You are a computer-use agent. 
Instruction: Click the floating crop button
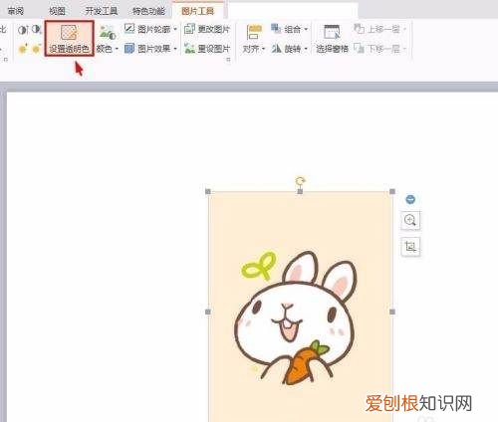pyautogui.click(x=410, y=247)
